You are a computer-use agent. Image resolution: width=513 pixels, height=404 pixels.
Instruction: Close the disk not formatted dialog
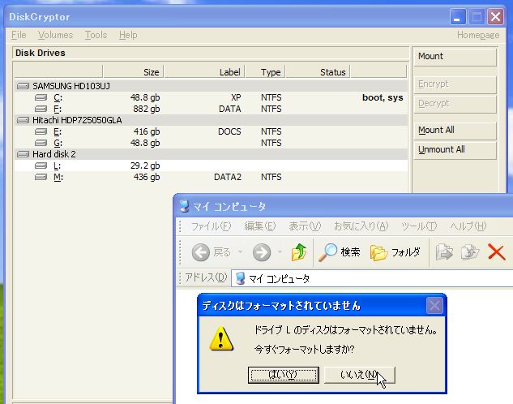coord(434,306)
